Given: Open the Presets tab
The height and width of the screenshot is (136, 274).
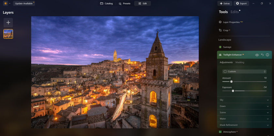Looking at the screenshot, I should coord(125,3).
